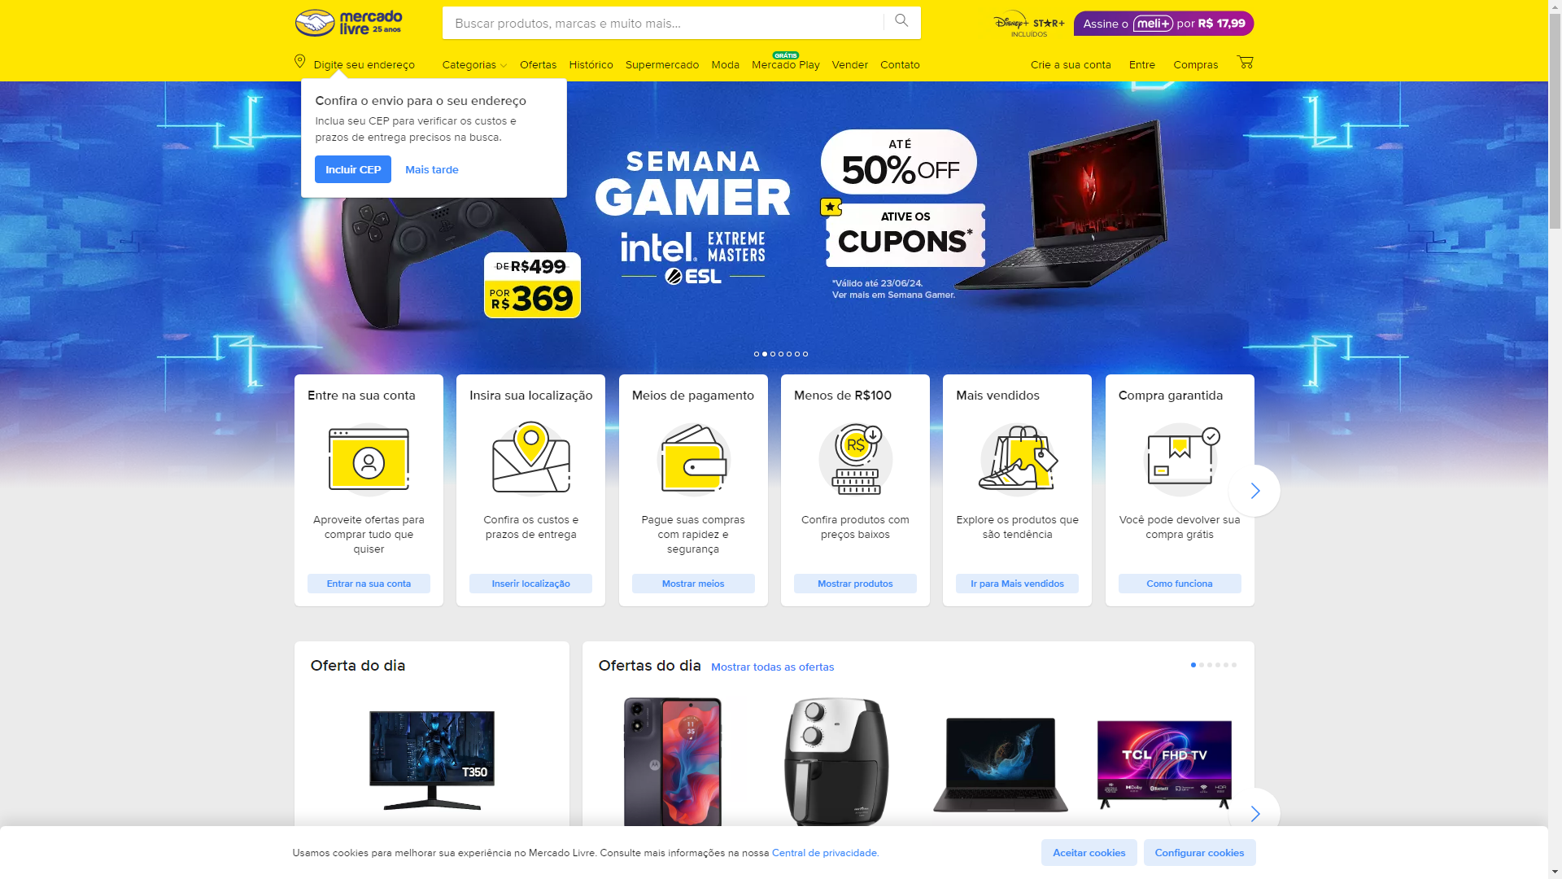Viewport: 1562px width, 879px height.
Task: Select the first banner carousel dot
Action: [757, 354]
